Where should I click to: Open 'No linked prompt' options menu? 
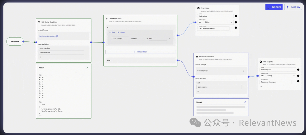tap(244, 71)
